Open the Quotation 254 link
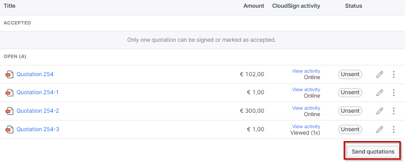The image size is (405, 163). [35, 74]
